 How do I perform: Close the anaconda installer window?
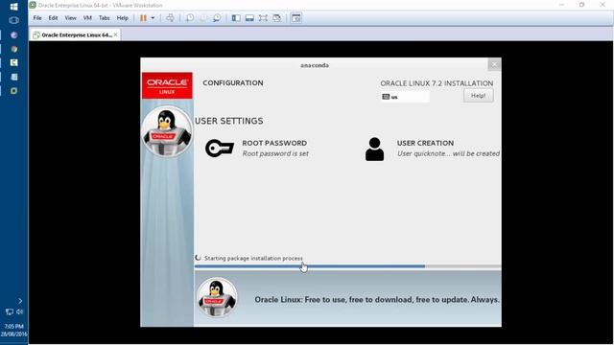tap(494, 64)
